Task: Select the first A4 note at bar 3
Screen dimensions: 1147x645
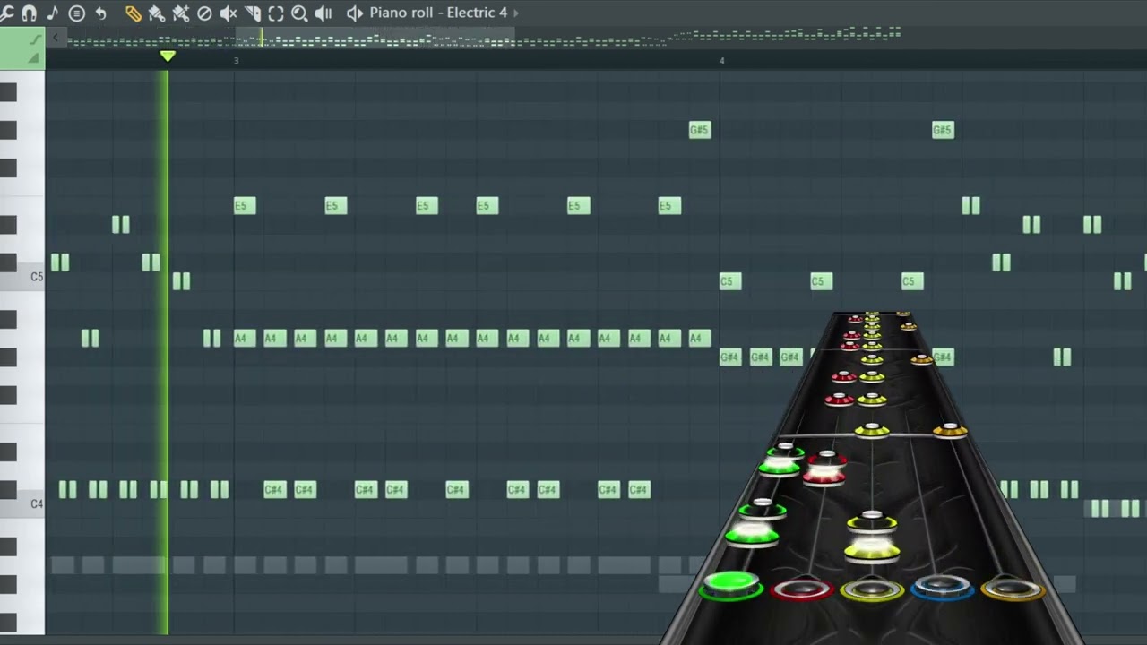Action: (x=245, y=338)
